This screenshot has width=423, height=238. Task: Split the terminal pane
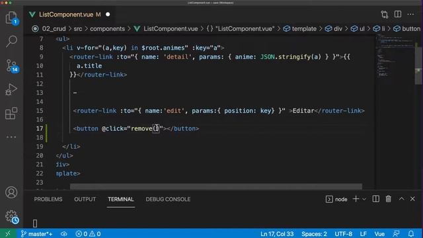pyautogui.click(x=376, y=199)
